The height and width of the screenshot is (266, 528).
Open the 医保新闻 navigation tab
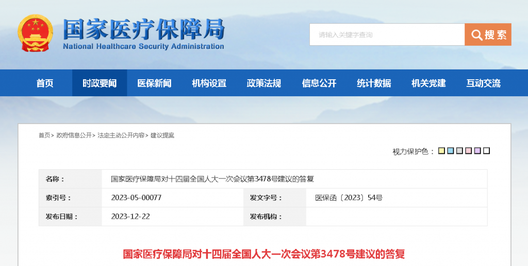(x=154, y=83)
